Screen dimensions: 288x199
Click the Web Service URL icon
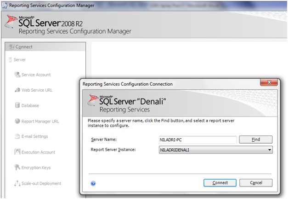(17, 90)
